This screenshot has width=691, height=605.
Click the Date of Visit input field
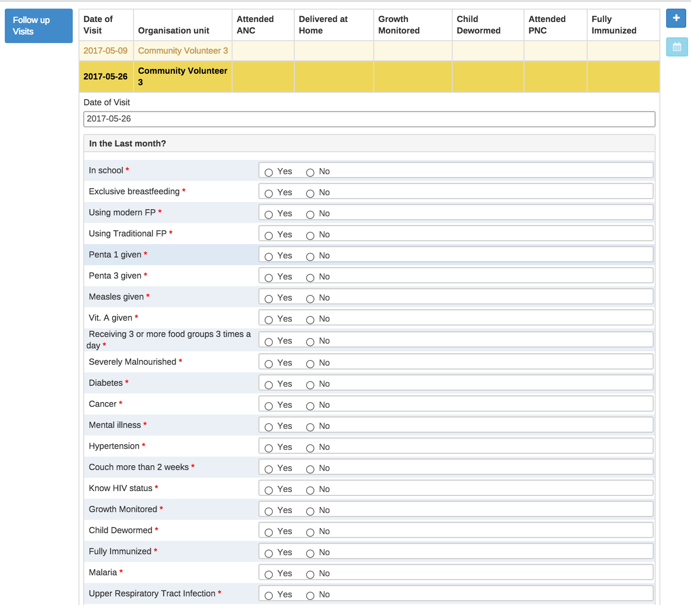click(x=368, y=119)
